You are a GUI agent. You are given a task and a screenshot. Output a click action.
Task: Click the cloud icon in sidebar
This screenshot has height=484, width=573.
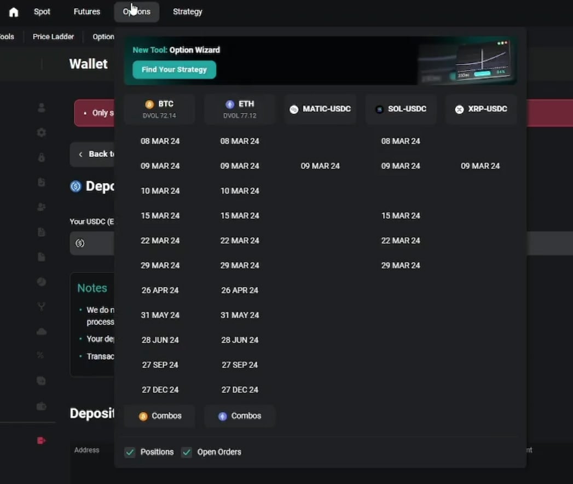(x=41, y=331)
